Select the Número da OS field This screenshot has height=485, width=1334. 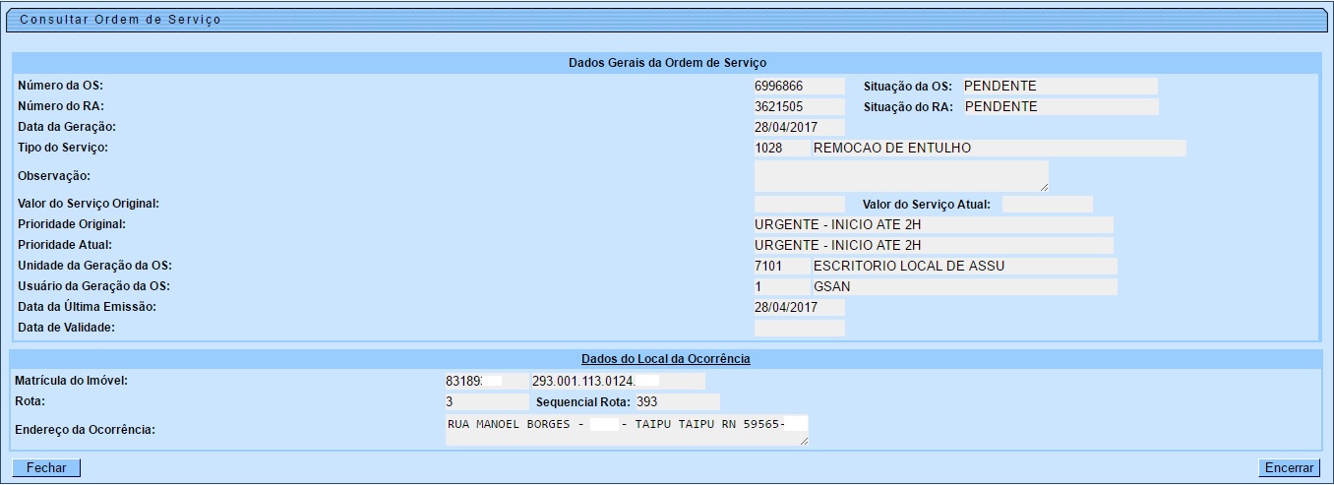tap(799, 86)
